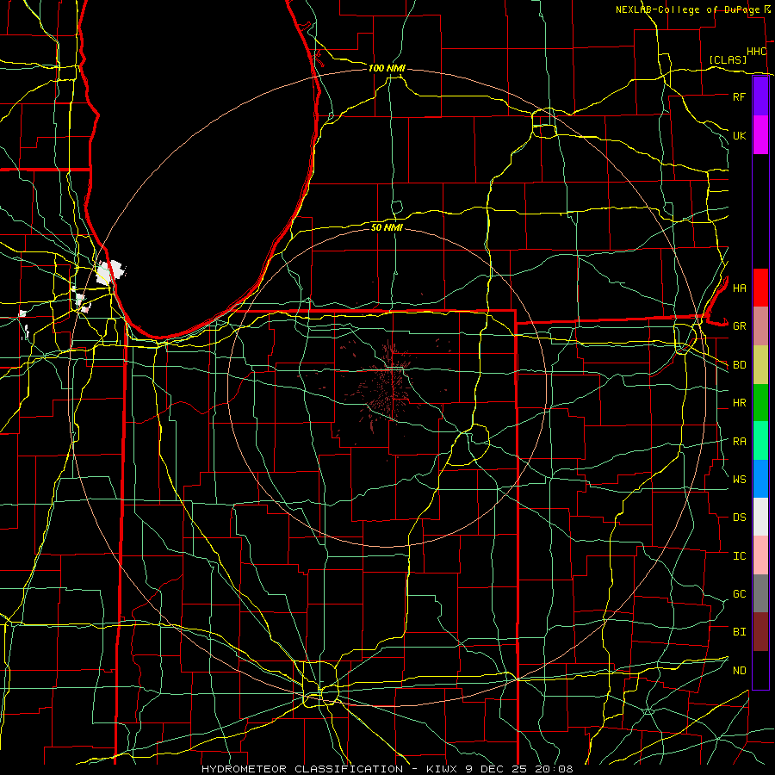Click the HA red legend swatch
775x775 pixels.
coord(760,288)
